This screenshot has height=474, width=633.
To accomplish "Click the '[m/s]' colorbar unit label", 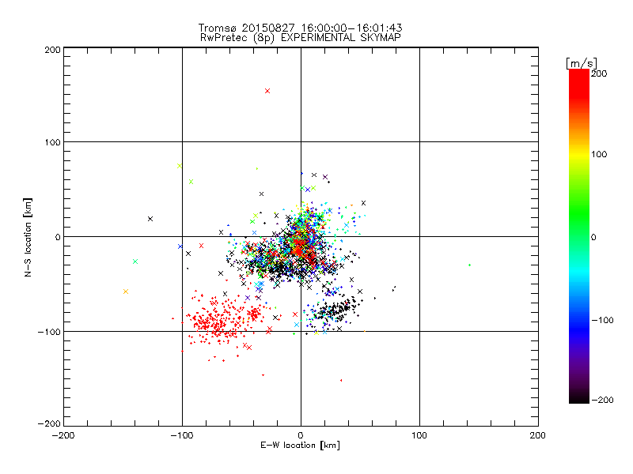I will pos(582,63).
